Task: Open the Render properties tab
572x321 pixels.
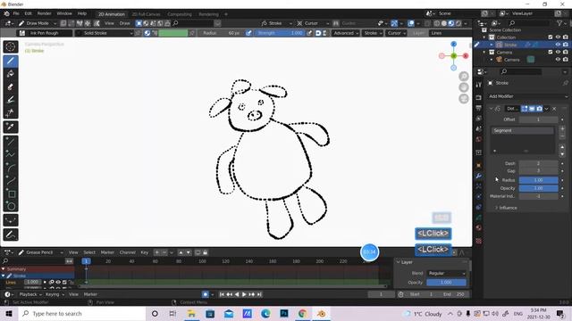Action: 479,97
